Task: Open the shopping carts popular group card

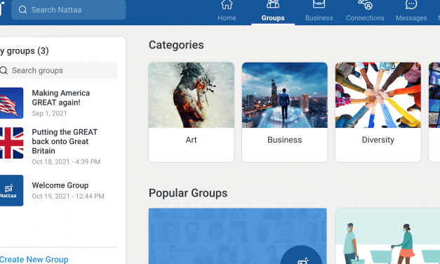Action: (x=388, y=236)
